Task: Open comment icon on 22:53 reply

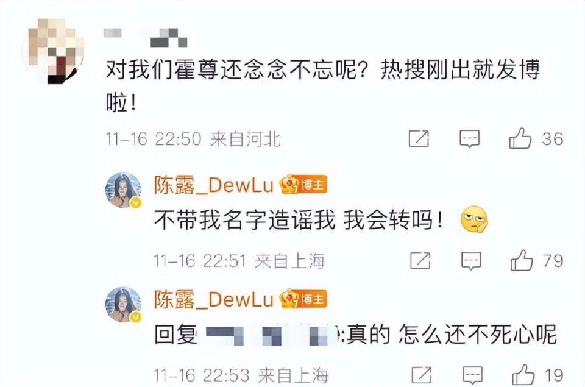Action: click(x=473, y=375)
